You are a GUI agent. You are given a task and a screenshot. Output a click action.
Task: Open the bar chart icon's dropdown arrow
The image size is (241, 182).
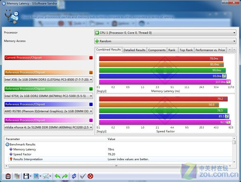pos(40,176)
